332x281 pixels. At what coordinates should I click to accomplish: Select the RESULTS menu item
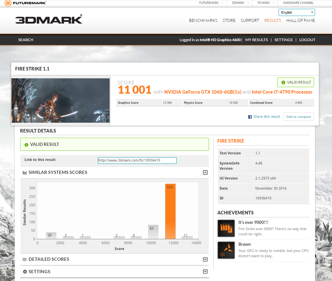[273, 20]
